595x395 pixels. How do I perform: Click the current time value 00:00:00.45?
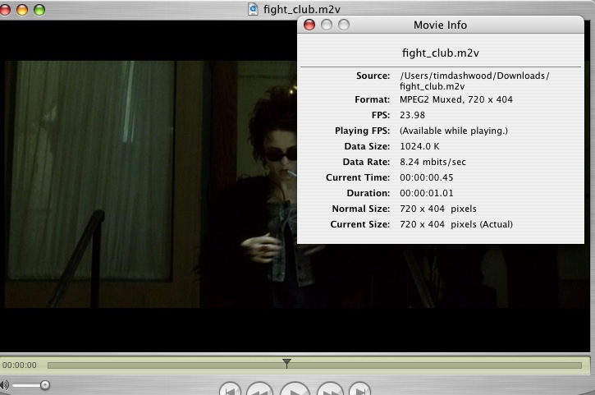coord(427,177)
